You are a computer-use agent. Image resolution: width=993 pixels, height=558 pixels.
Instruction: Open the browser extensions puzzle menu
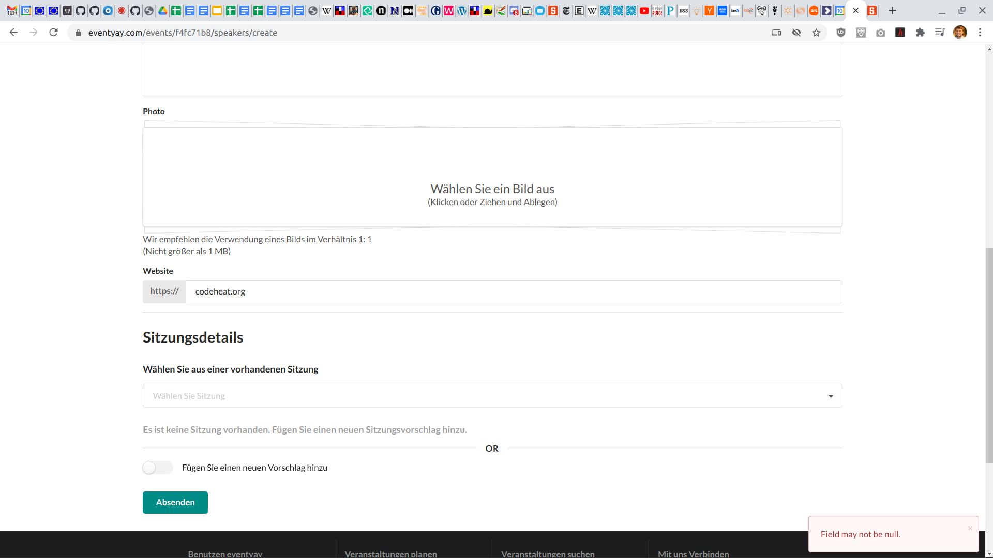tap(921, 32)
